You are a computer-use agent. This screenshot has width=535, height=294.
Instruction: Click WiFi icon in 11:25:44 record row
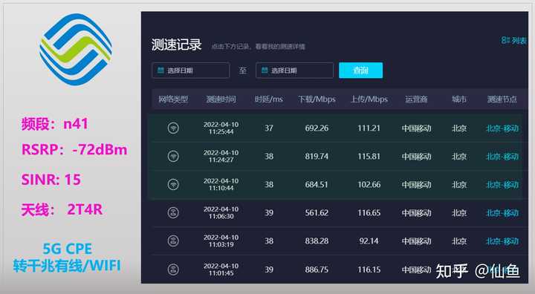point(173,128)
